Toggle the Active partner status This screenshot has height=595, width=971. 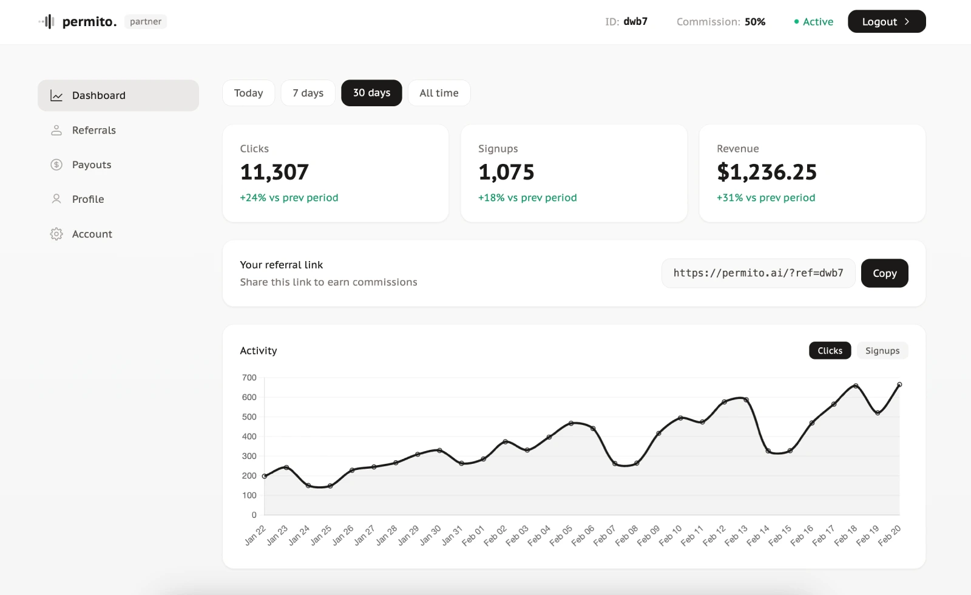tap(813, 21)
